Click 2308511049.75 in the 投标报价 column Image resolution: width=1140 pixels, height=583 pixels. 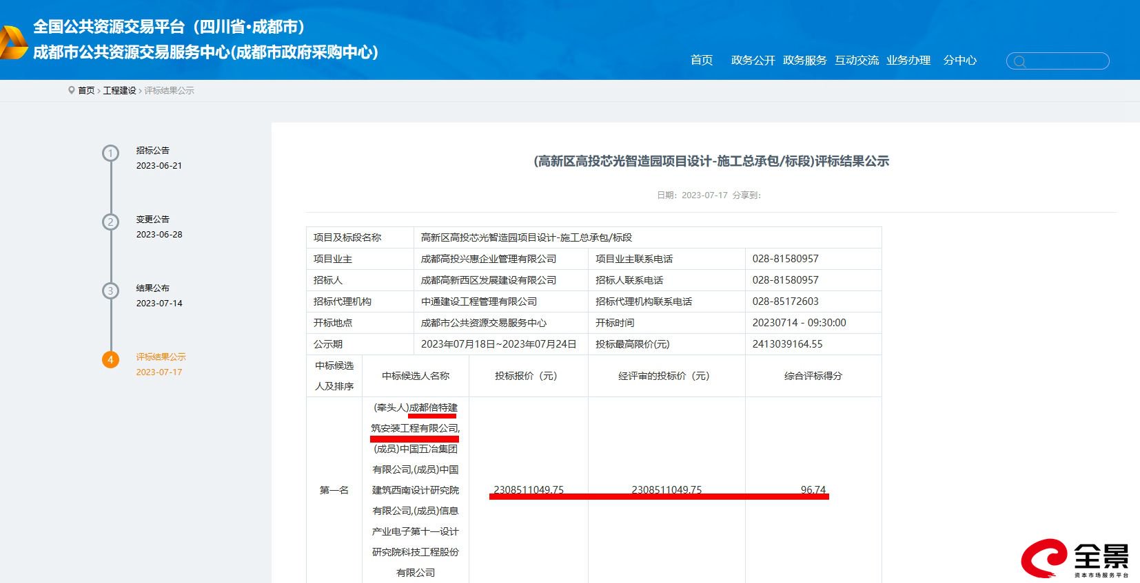point(529,490)
